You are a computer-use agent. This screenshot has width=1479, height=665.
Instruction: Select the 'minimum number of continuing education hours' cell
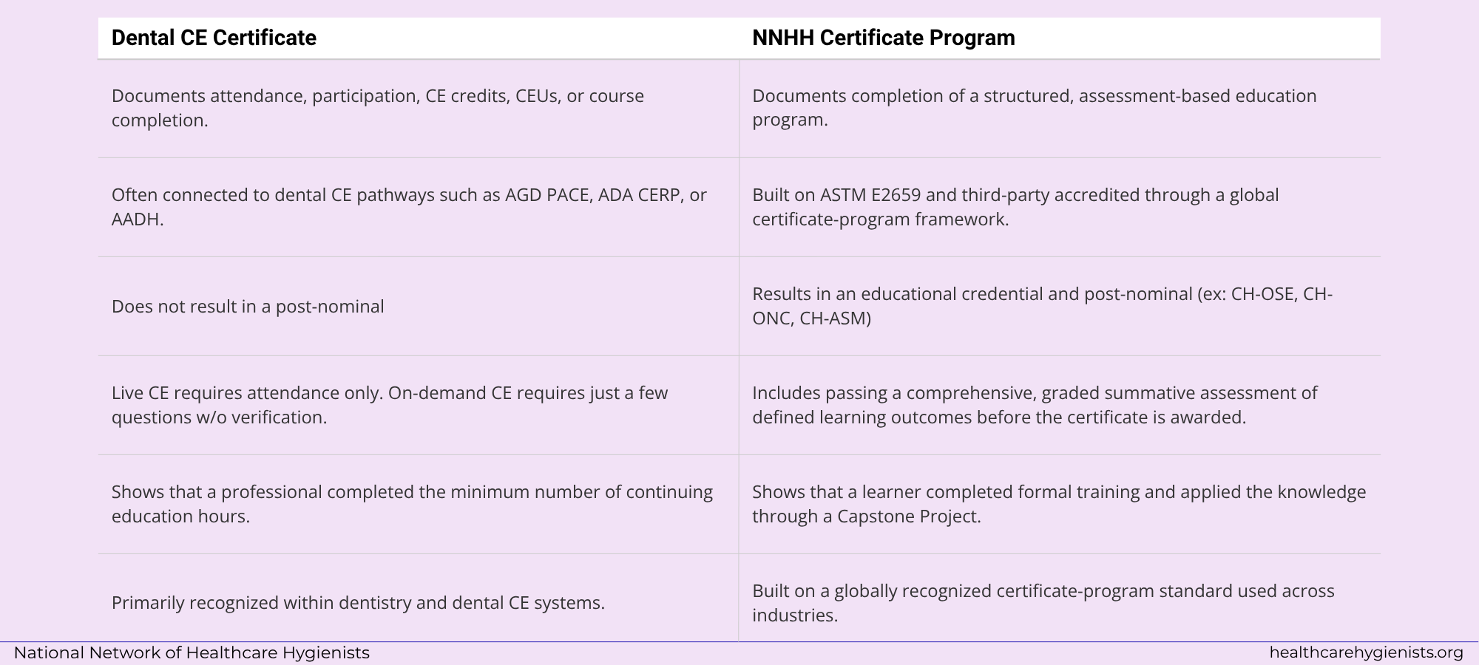click(419, 504)
